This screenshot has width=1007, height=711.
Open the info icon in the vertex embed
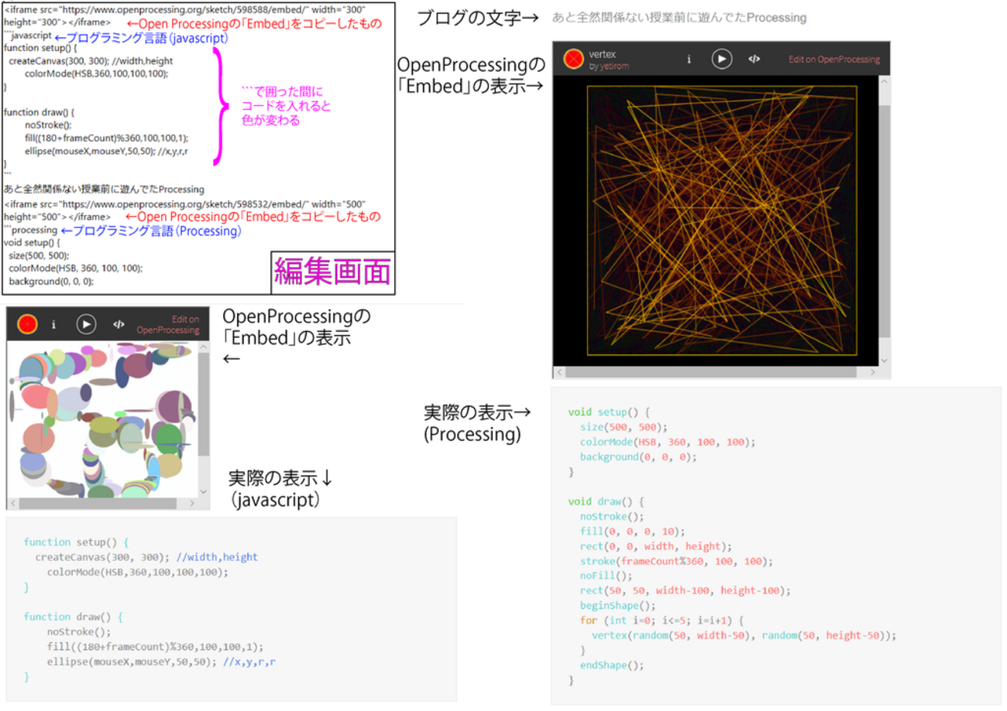(689, 59)
